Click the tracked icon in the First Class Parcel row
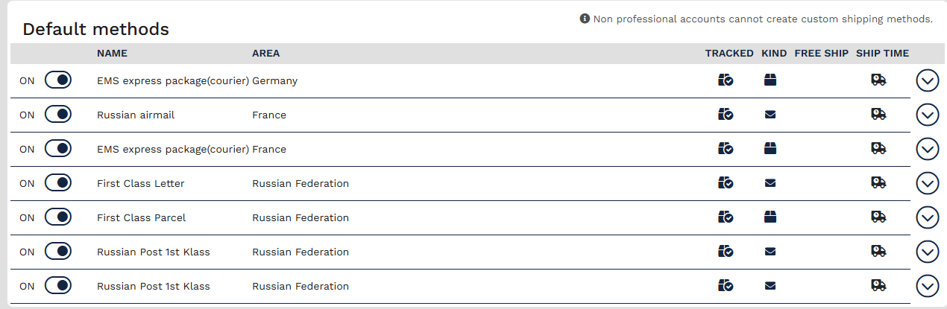 click(726, 217)
